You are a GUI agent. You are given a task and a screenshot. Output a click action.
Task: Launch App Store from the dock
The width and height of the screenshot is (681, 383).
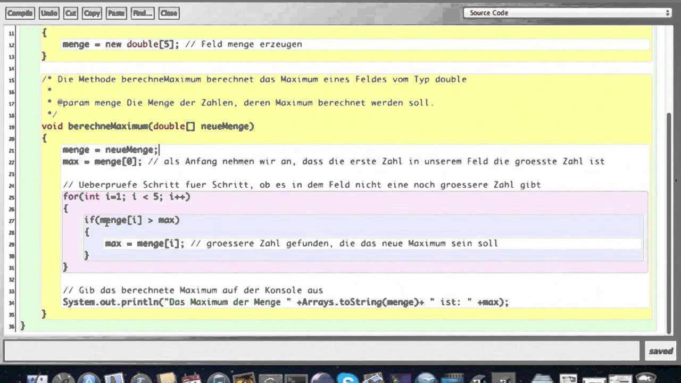click(x=88, y=379)
